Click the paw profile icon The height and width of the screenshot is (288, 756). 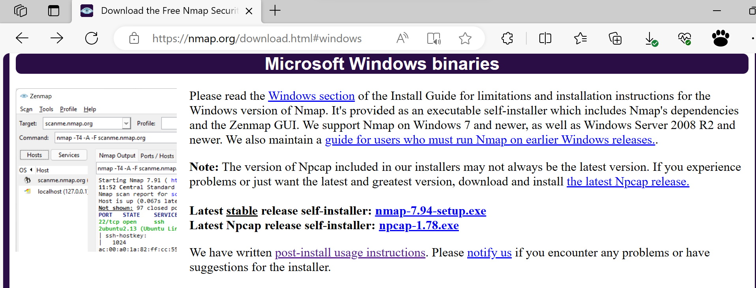[720, 38]
